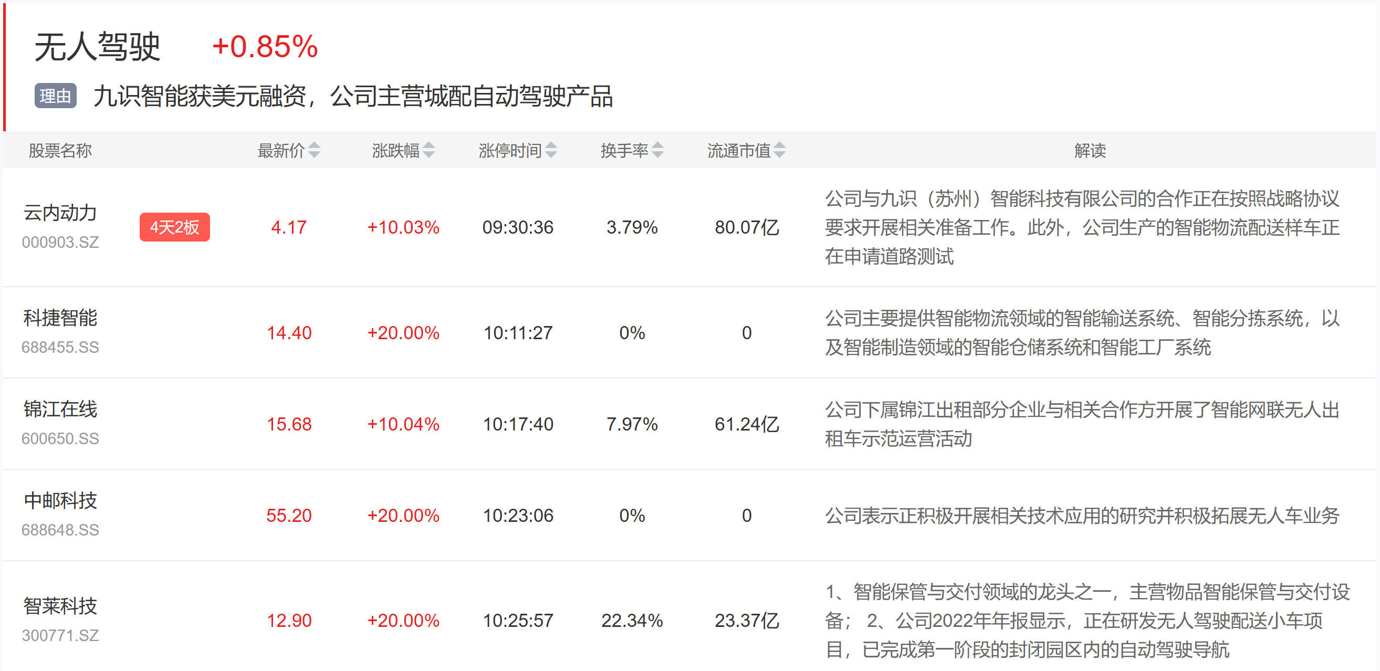Sort by 流通市值 using its sort arrows

click(x=779, y=150)
